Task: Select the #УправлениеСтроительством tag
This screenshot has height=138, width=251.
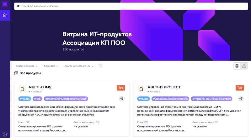Action: coord(211,99)
